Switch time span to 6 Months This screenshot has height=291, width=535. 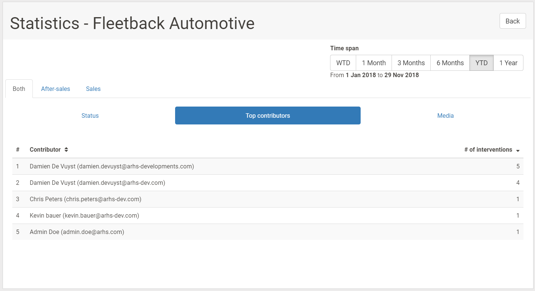[x=450, y=63]
